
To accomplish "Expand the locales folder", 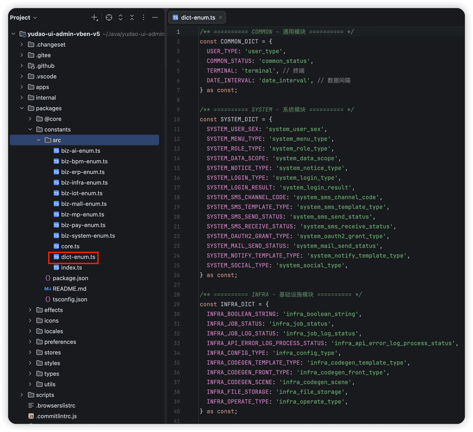I will 30,331.
